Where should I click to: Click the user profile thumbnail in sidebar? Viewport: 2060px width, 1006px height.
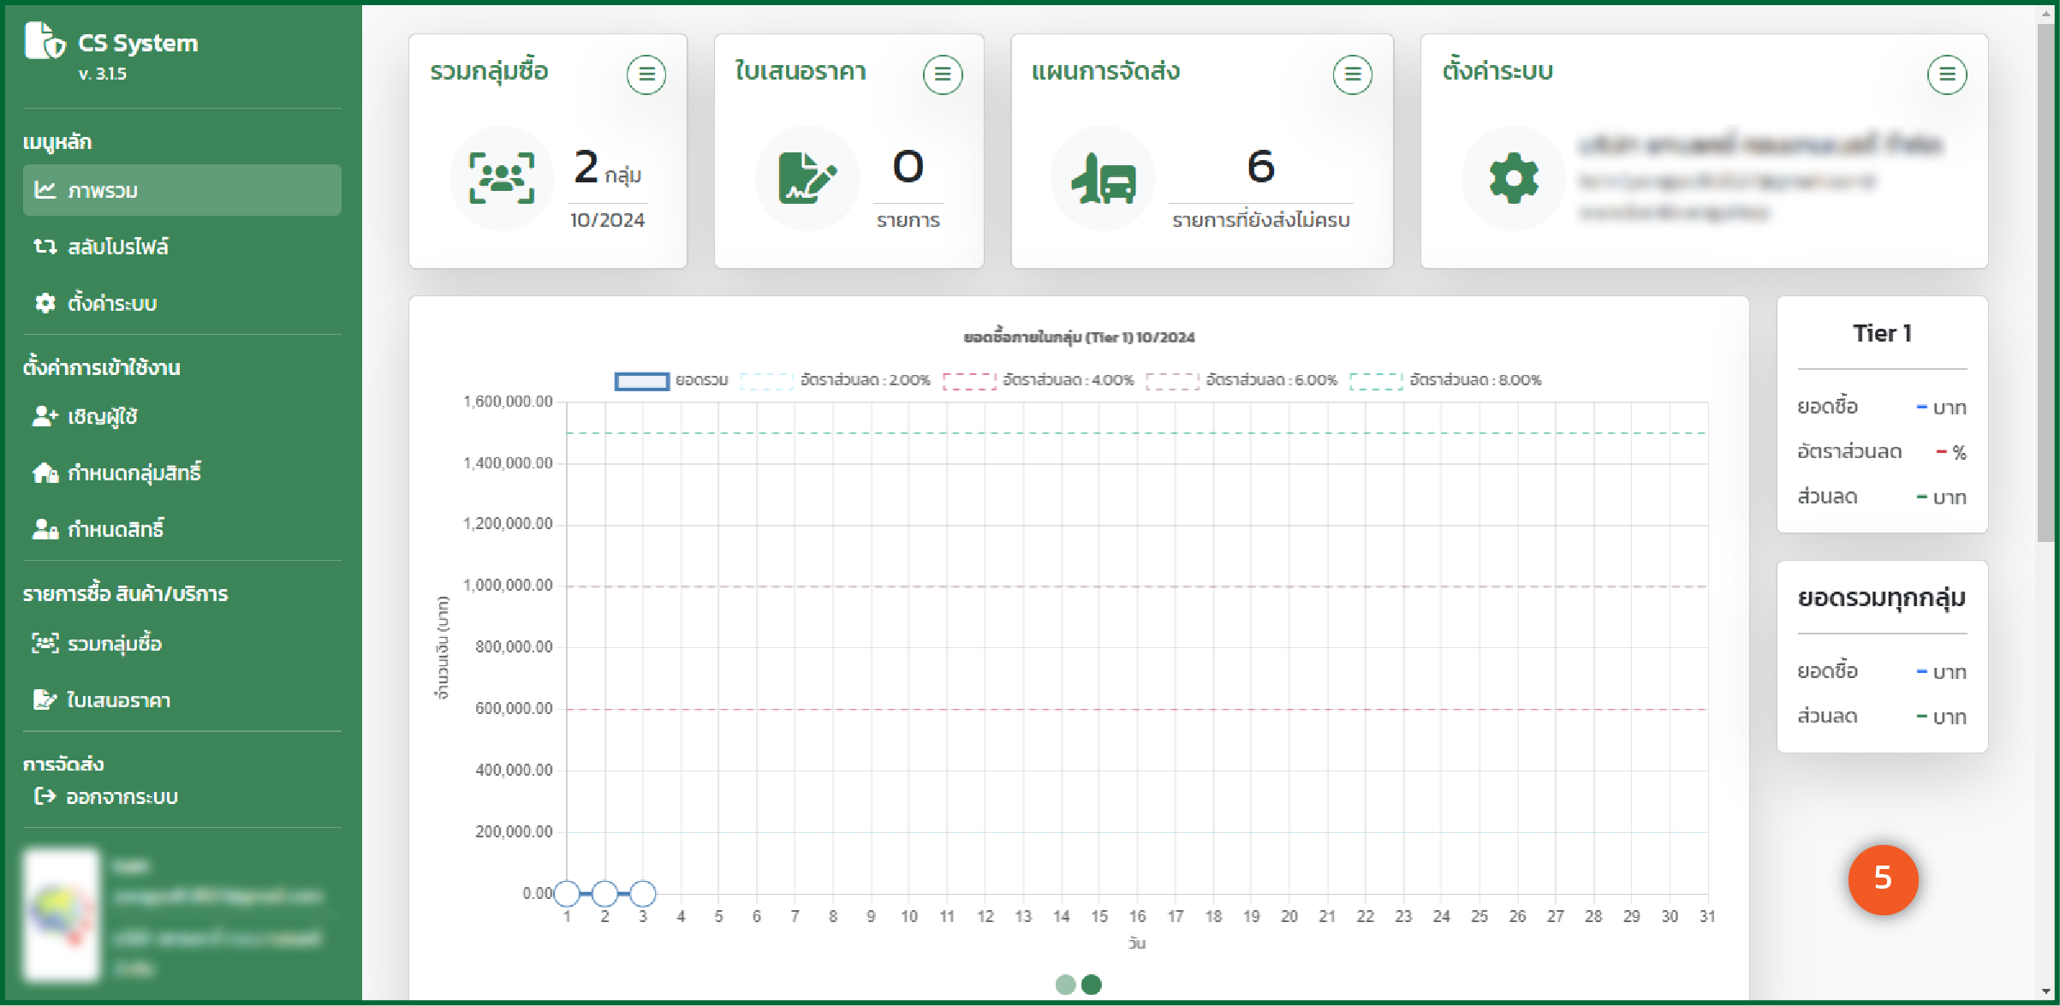point(62,914)
